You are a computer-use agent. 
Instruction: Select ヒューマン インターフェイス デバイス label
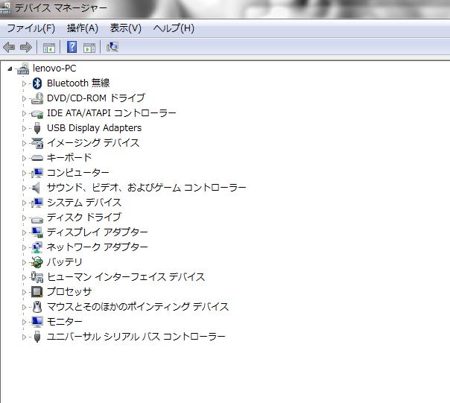click(x=126, y=277)
